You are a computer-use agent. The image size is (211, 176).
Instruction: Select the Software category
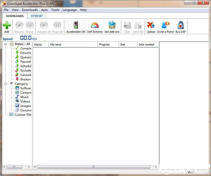coord(26,88)
